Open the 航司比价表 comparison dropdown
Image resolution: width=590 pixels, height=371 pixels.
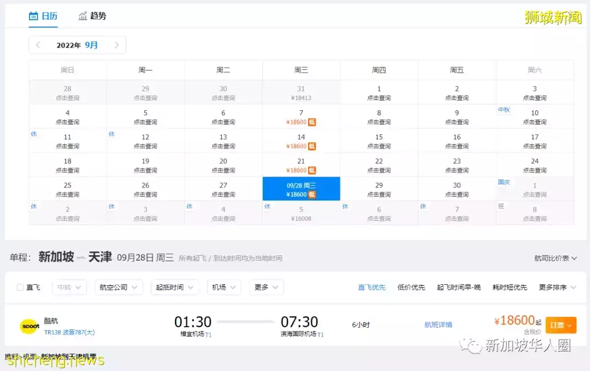554,257
